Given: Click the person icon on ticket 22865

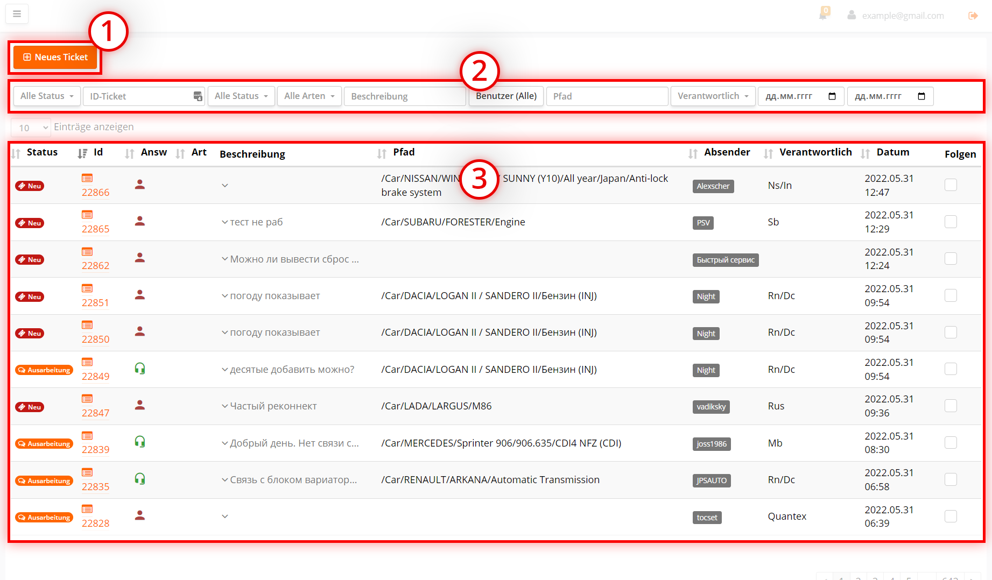Looking at the screenshot, I should 140,221.
